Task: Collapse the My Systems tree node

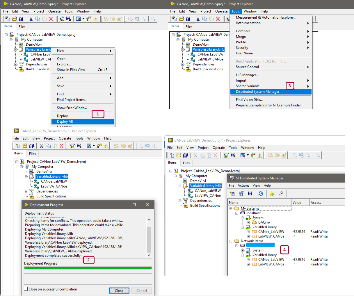Action: pos(231,208)
